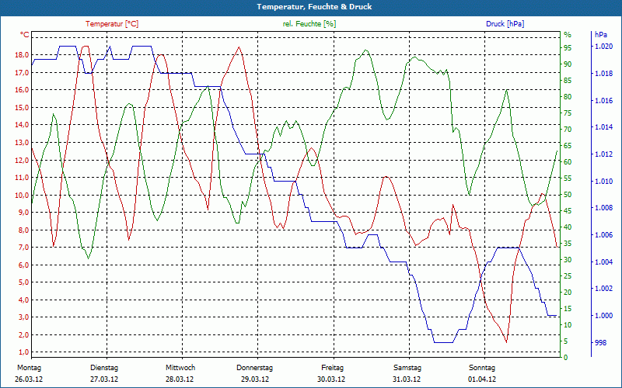622x388 pixels.
Task: Click '90' on the humidity axis
Action: click(x=568, y=64)
